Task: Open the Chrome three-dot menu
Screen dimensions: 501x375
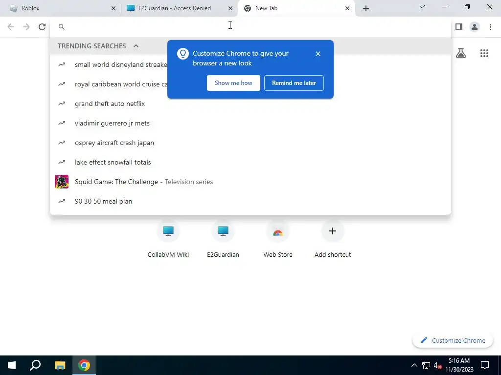Action: 490,27
